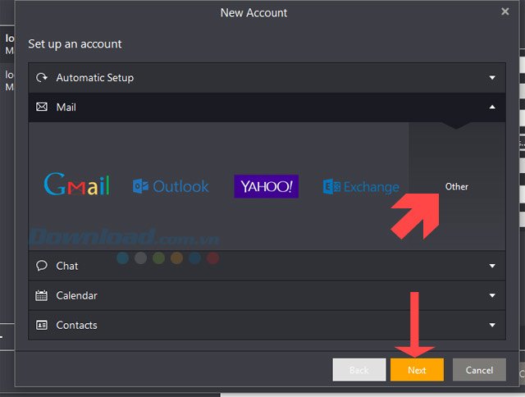525x397 pixels.
Task: Open the Chat section label
Action: 67,266
